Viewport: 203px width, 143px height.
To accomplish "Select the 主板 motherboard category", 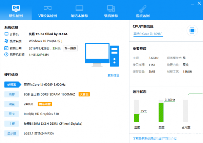I will (12, 124).
